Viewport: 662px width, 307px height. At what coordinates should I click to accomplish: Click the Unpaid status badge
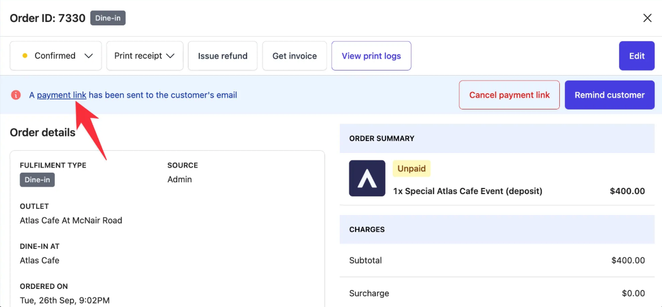pos(411,168)
